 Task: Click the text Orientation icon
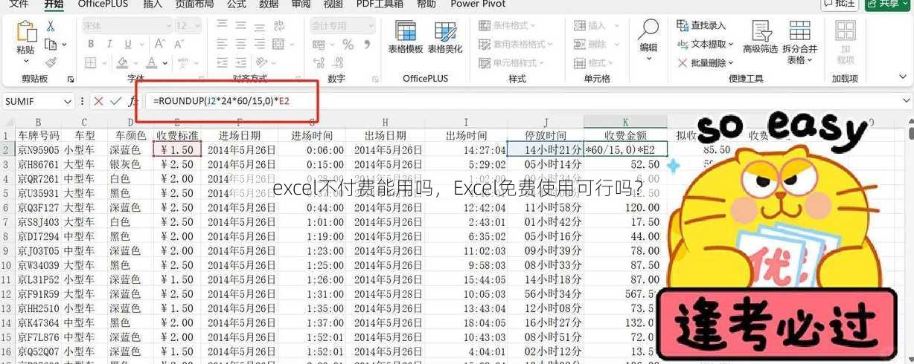tap(263, 63)
